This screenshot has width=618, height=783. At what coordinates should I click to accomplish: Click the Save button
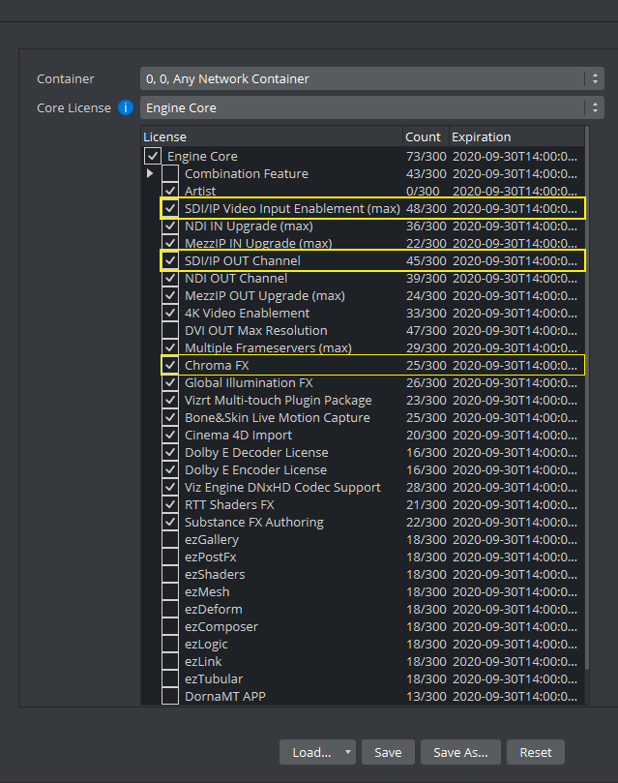388,752
